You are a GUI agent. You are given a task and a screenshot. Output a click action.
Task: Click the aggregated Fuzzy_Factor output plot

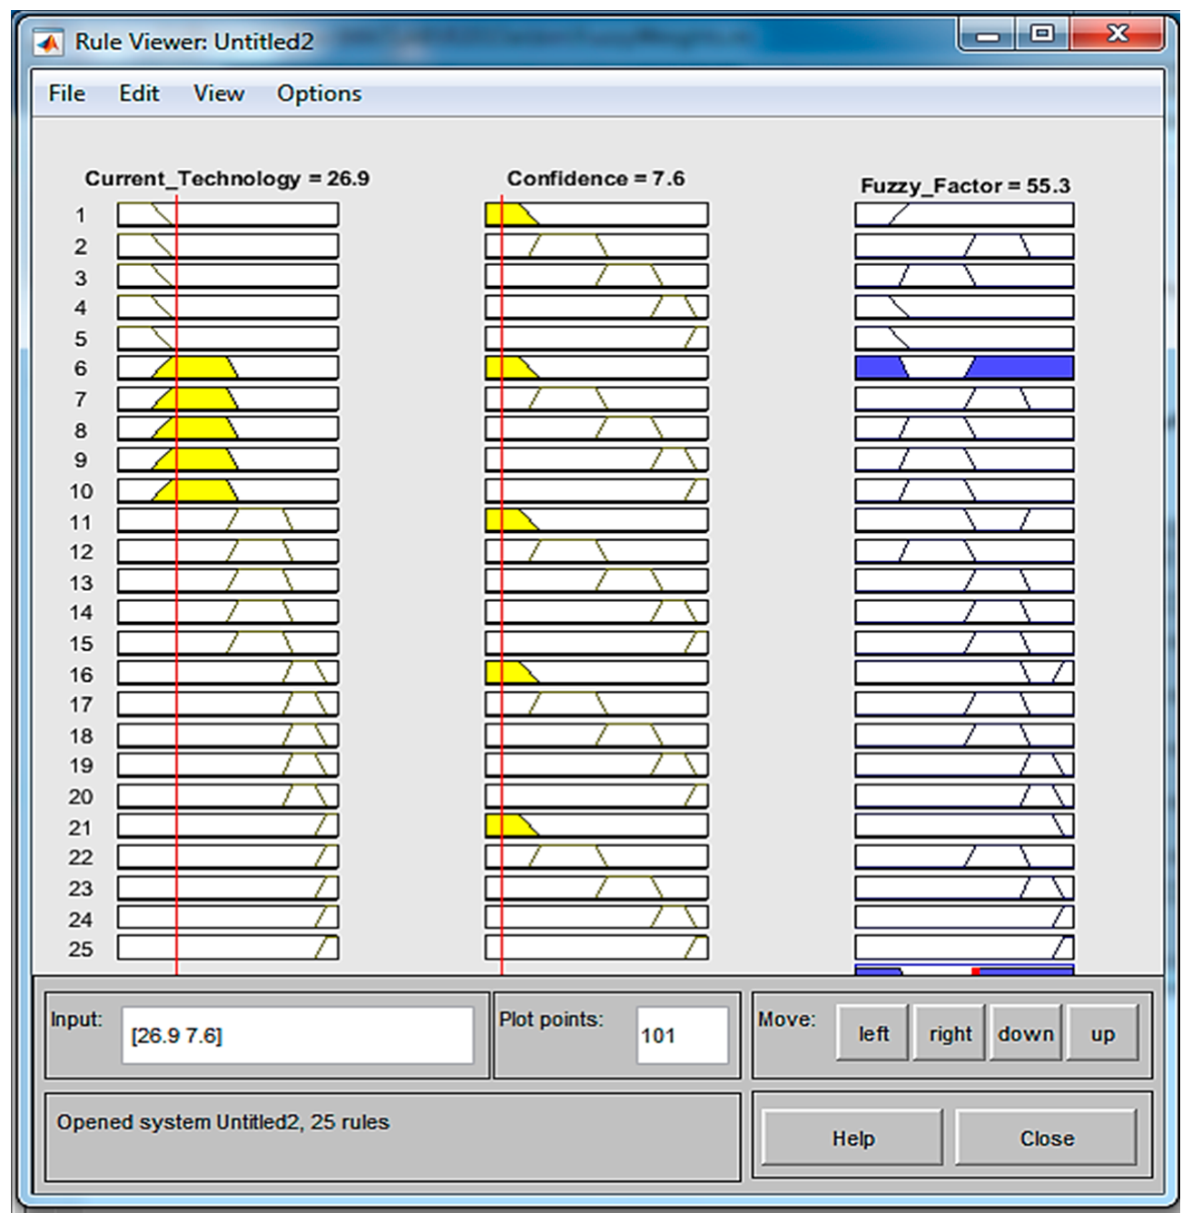(x=964, y=971)
